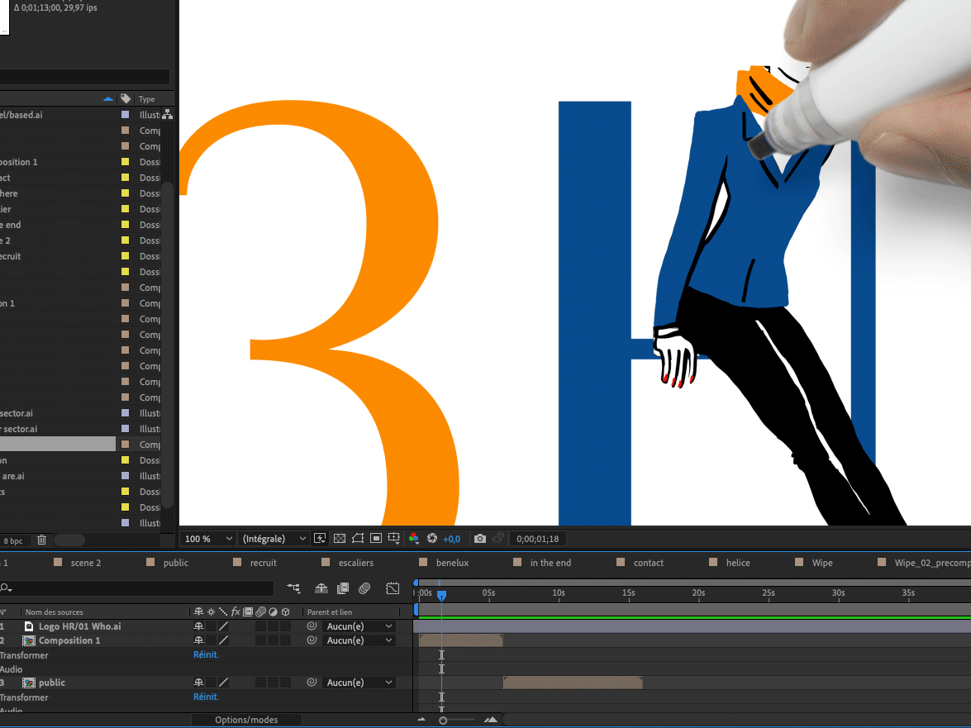Switch to the contact timeline tab
The width and height of the screenshot is (971, 728).
[648, 563]
